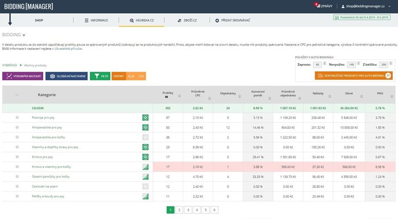Check the Antiparazitika pro kočky row
Image resolution: width=398 pixels, height=219 pixels.
point(17,137)
